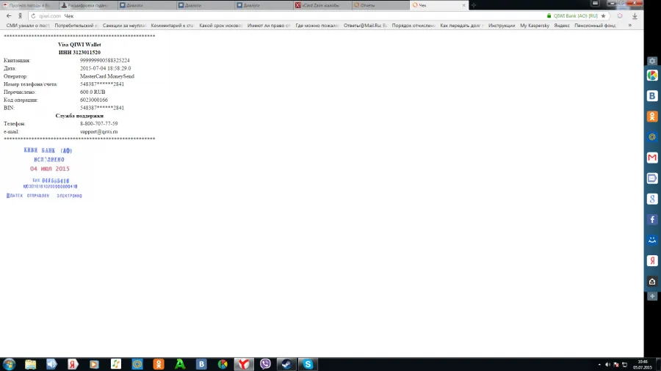The image size is (661, 371).
Task: Launch Viber from the taskbar
Action: [x=265, y=364]
